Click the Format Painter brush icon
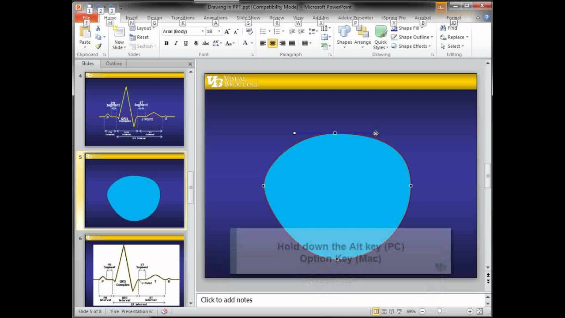 point(98,46)
